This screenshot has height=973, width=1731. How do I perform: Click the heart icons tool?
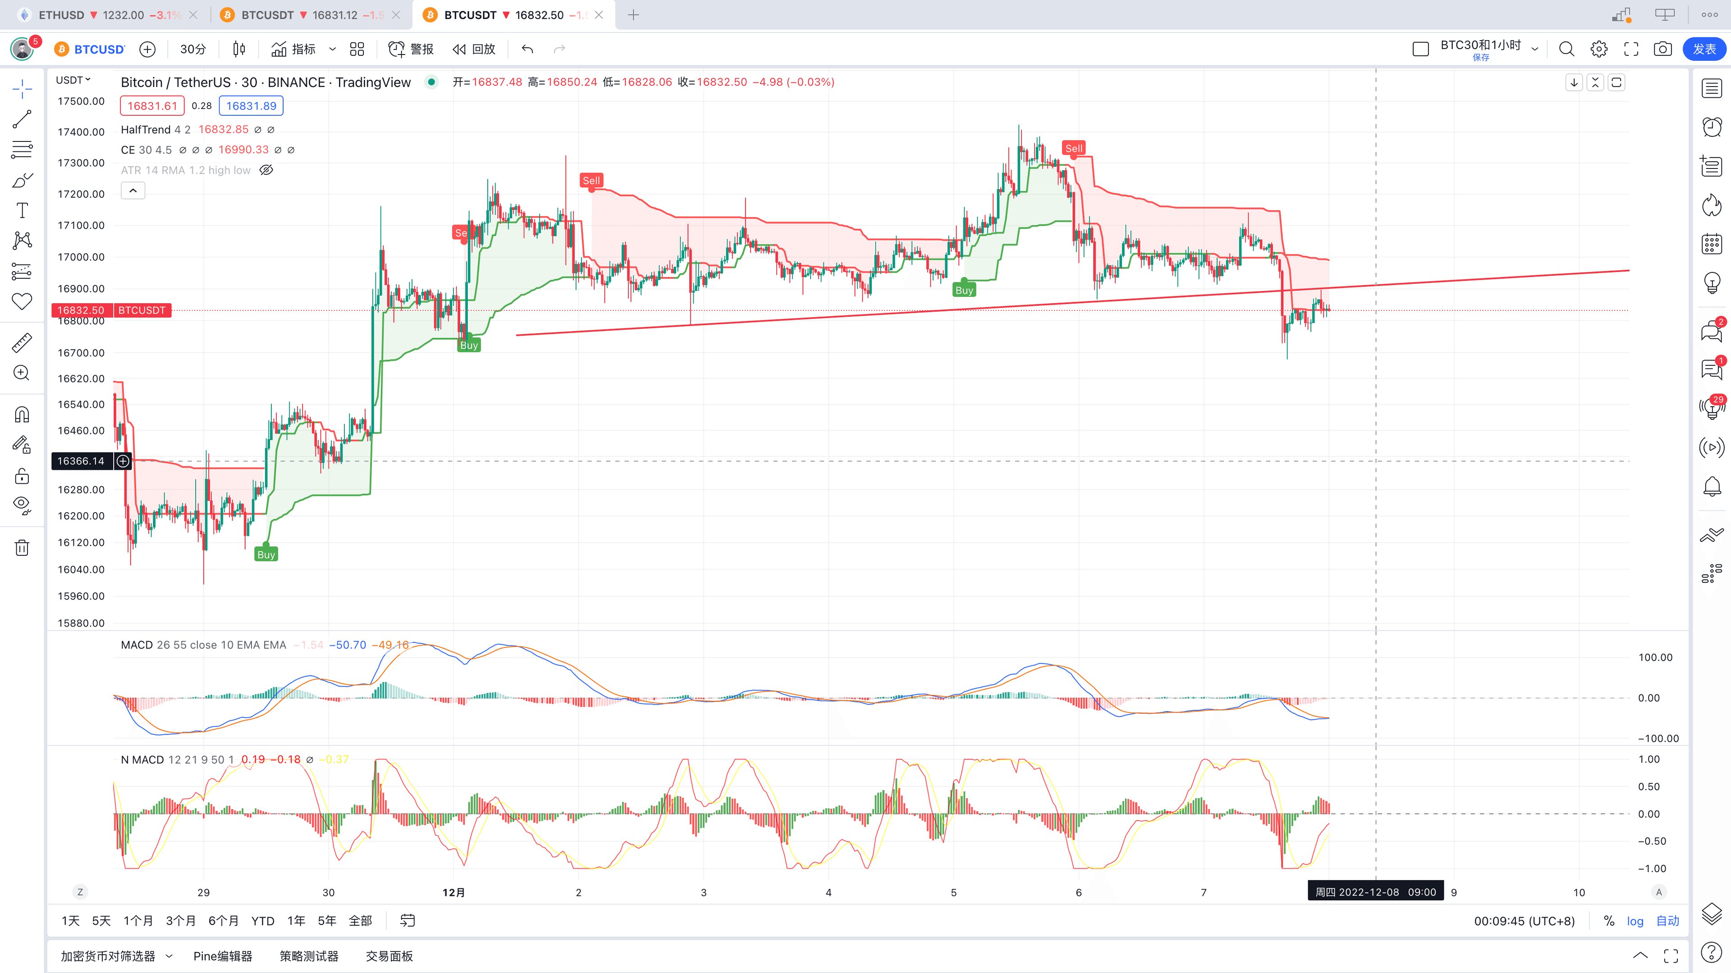pyautogui.click(x=22, y=301)
